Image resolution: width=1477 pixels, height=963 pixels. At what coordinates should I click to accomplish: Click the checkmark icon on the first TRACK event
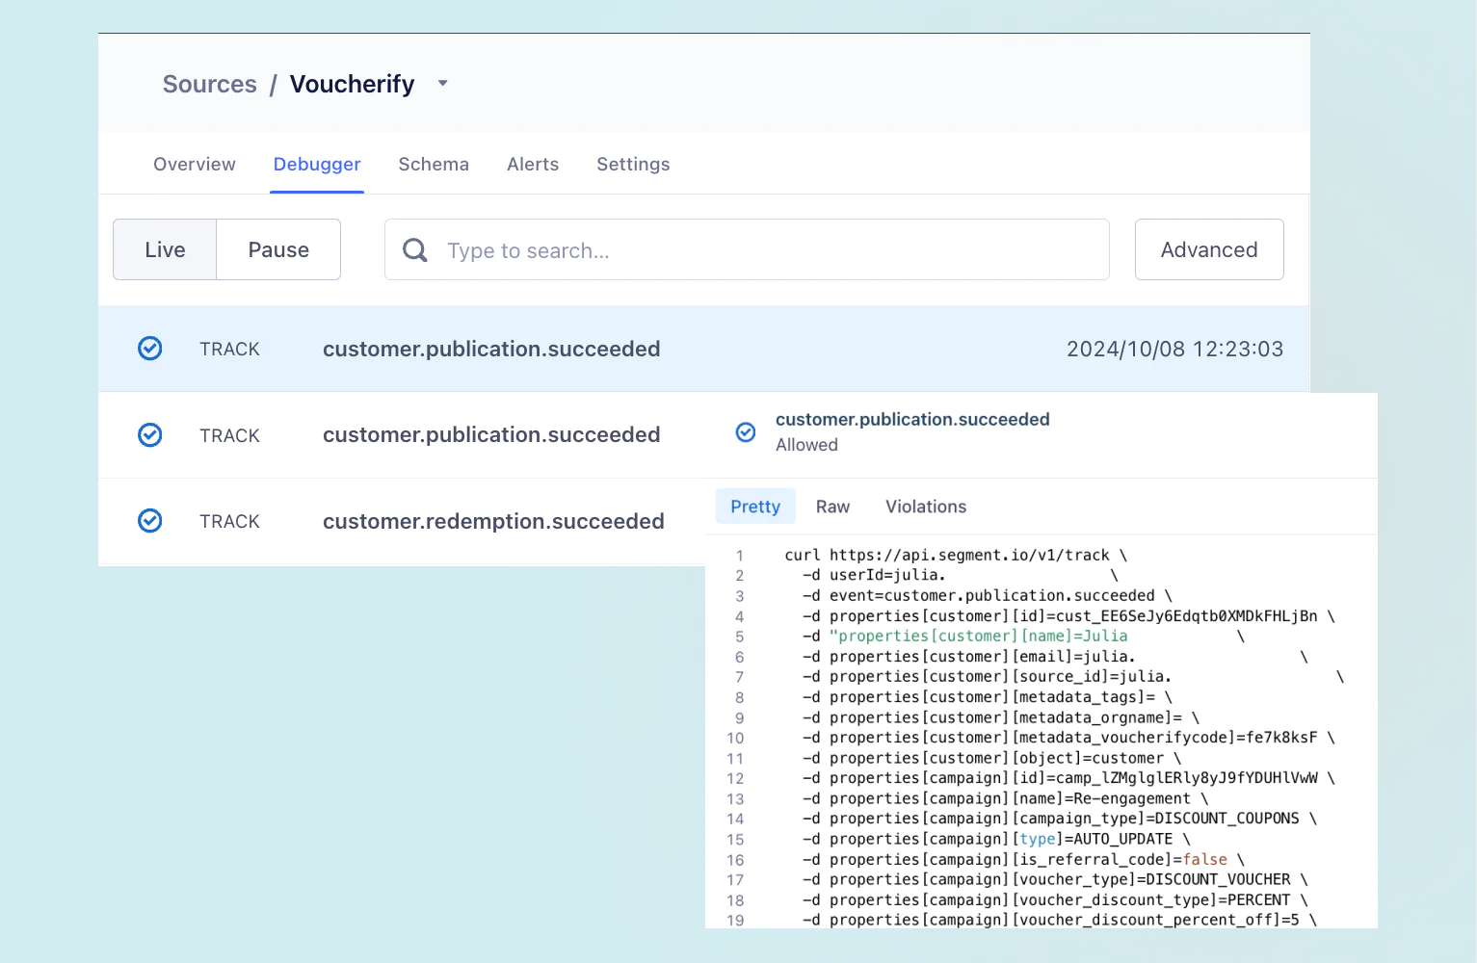click(x=149, y=349)
